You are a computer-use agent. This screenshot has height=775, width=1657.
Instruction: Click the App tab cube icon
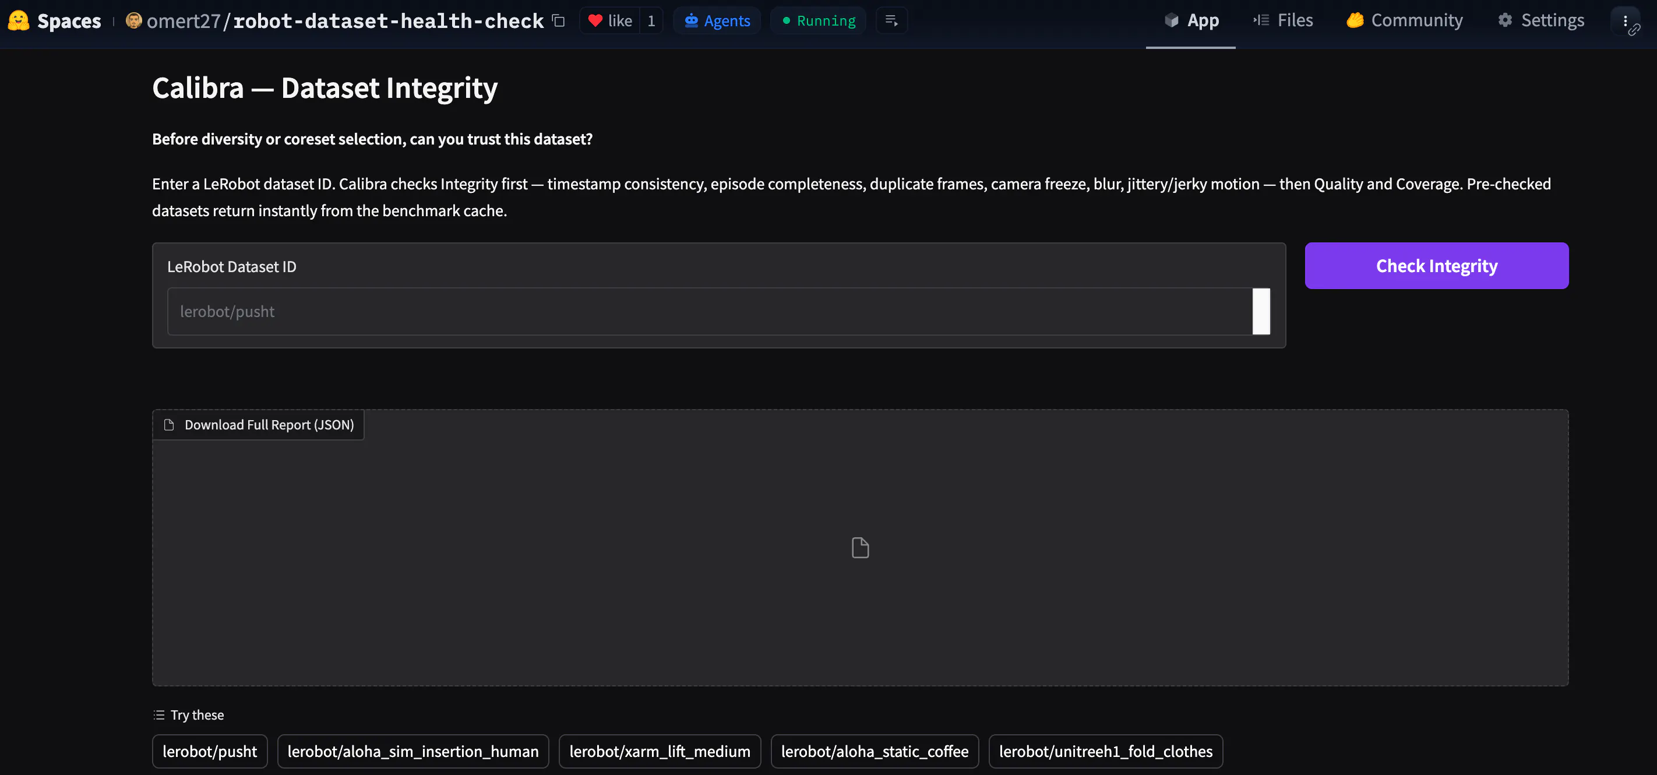click(1171, 20)
